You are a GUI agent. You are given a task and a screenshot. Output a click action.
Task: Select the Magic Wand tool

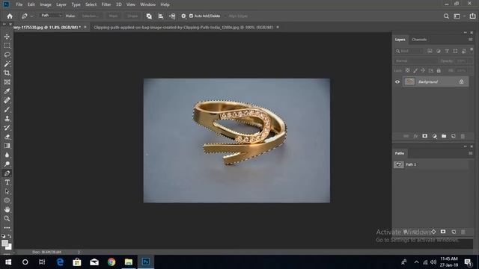[x=7, y=64]
